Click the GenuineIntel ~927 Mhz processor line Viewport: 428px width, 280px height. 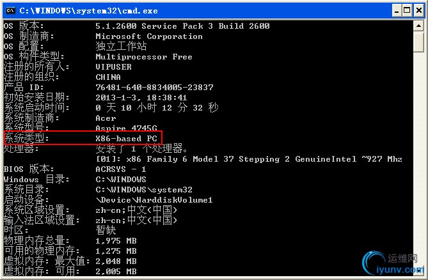[x=249, y=159]
